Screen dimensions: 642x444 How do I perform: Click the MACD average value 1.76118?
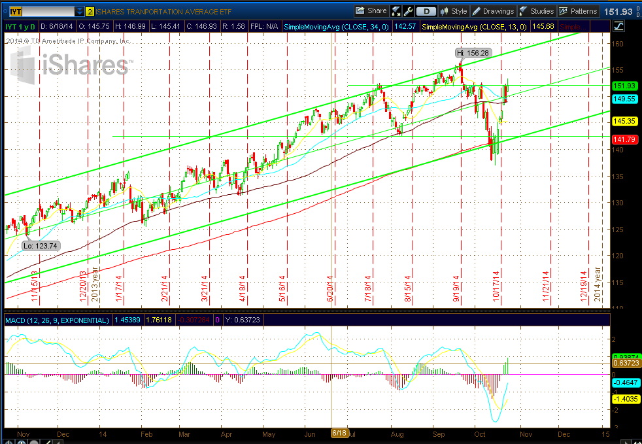(x=159, y=320)
